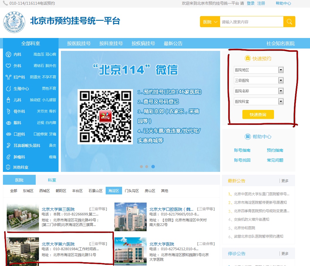This screenshot has width=310, height=266.
Task: Filter hospitals by 西城区
Action: (44, 191)
